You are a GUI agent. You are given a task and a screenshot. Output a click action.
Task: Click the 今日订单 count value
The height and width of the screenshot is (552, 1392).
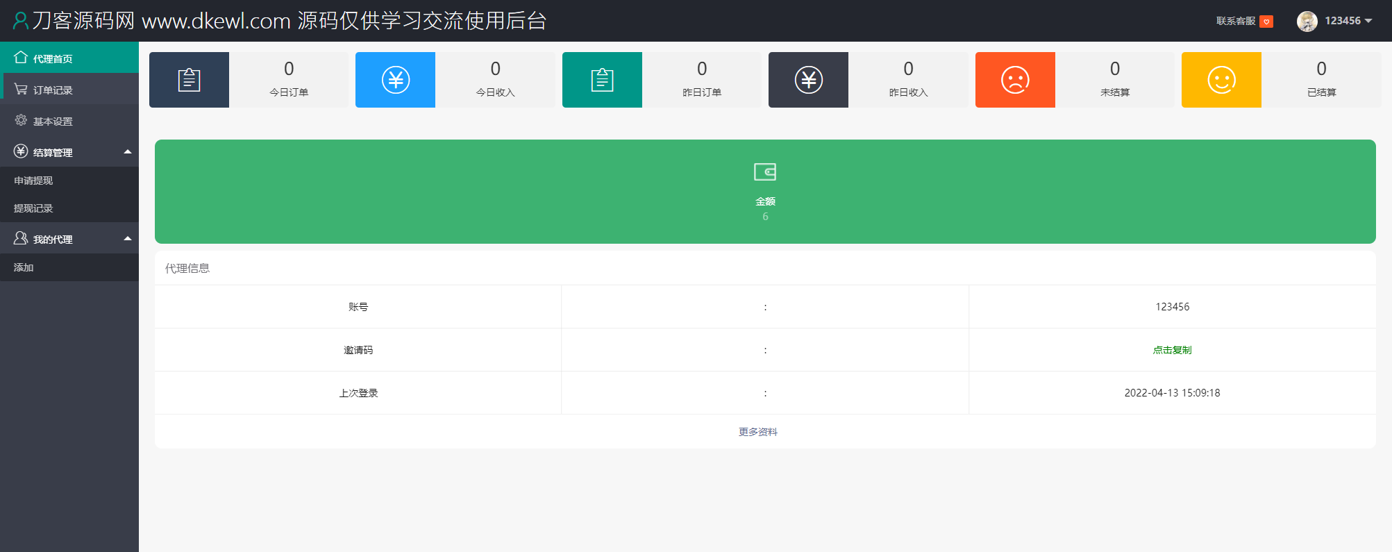point(289,69)
